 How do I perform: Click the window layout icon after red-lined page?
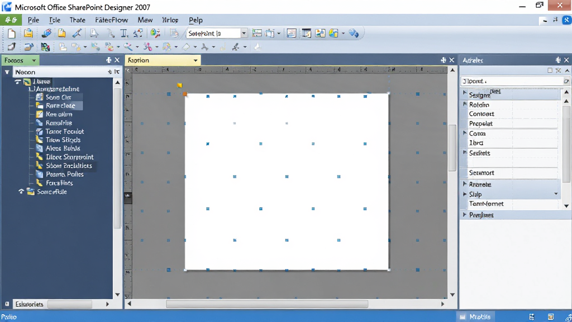(x=307, y=33)
